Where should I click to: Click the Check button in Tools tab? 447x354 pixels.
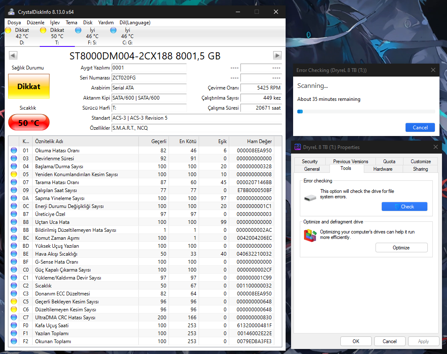click(404, 207)
